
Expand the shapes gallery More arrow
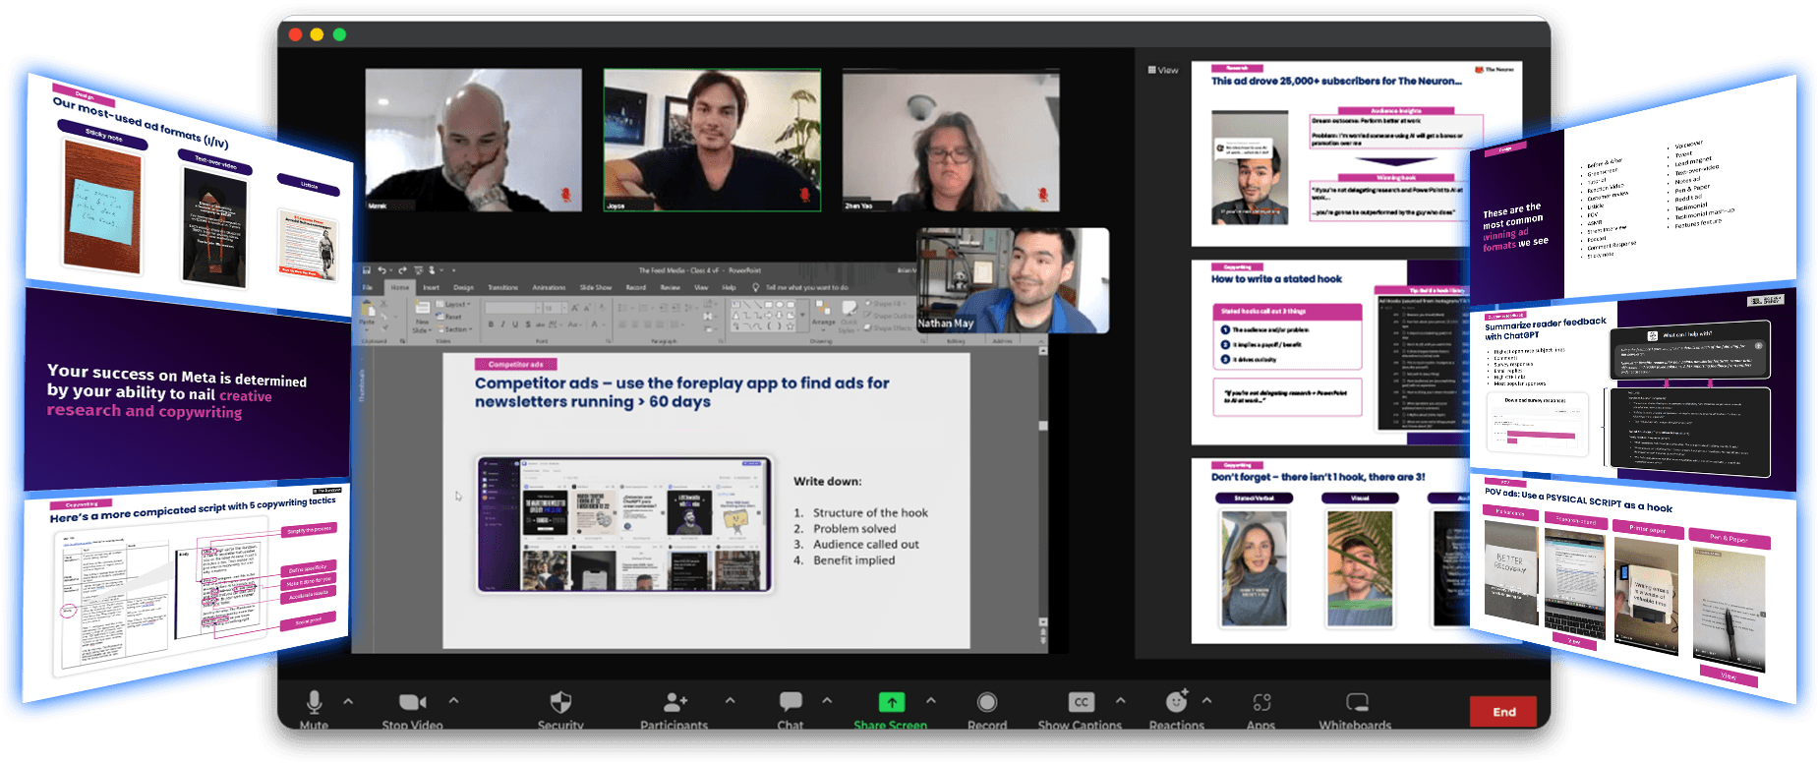802,315
